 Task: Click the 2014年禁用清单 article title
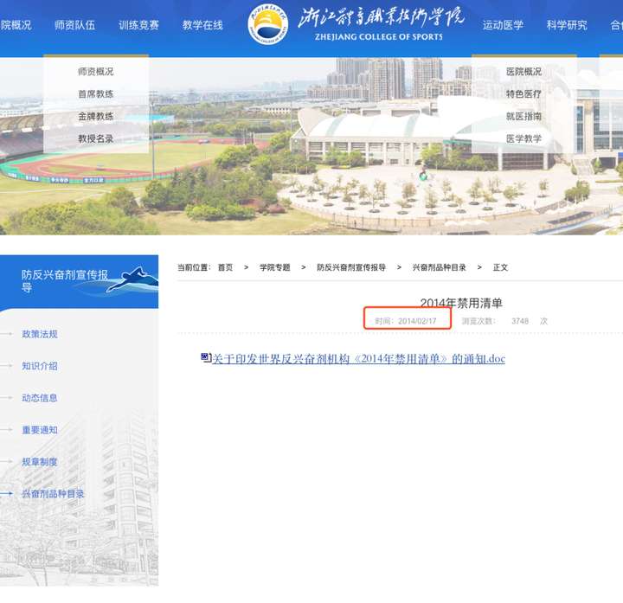(x=461, y=303)
